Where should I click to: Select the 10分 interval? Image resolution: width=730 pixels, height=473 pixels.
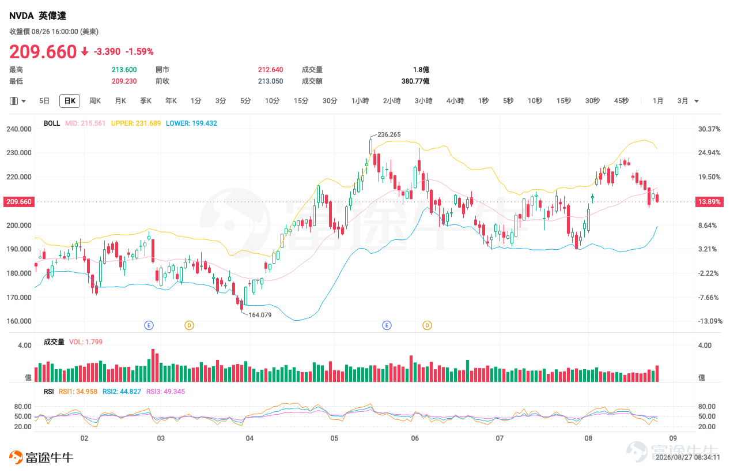273,101
